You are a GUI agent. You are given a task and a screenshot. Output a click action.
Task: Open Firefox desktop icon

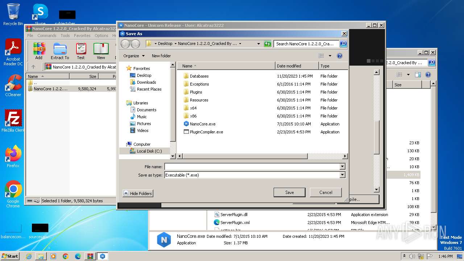pyautogui.click(x=13, y=156)
